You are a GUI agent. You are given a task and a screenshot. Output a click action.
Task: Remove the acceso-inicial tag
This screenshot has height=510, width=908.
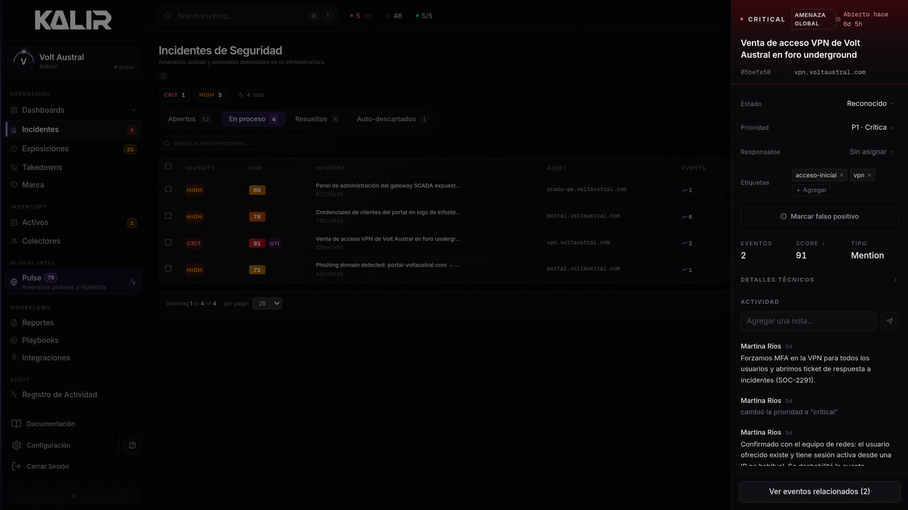[x=841, y=175]
